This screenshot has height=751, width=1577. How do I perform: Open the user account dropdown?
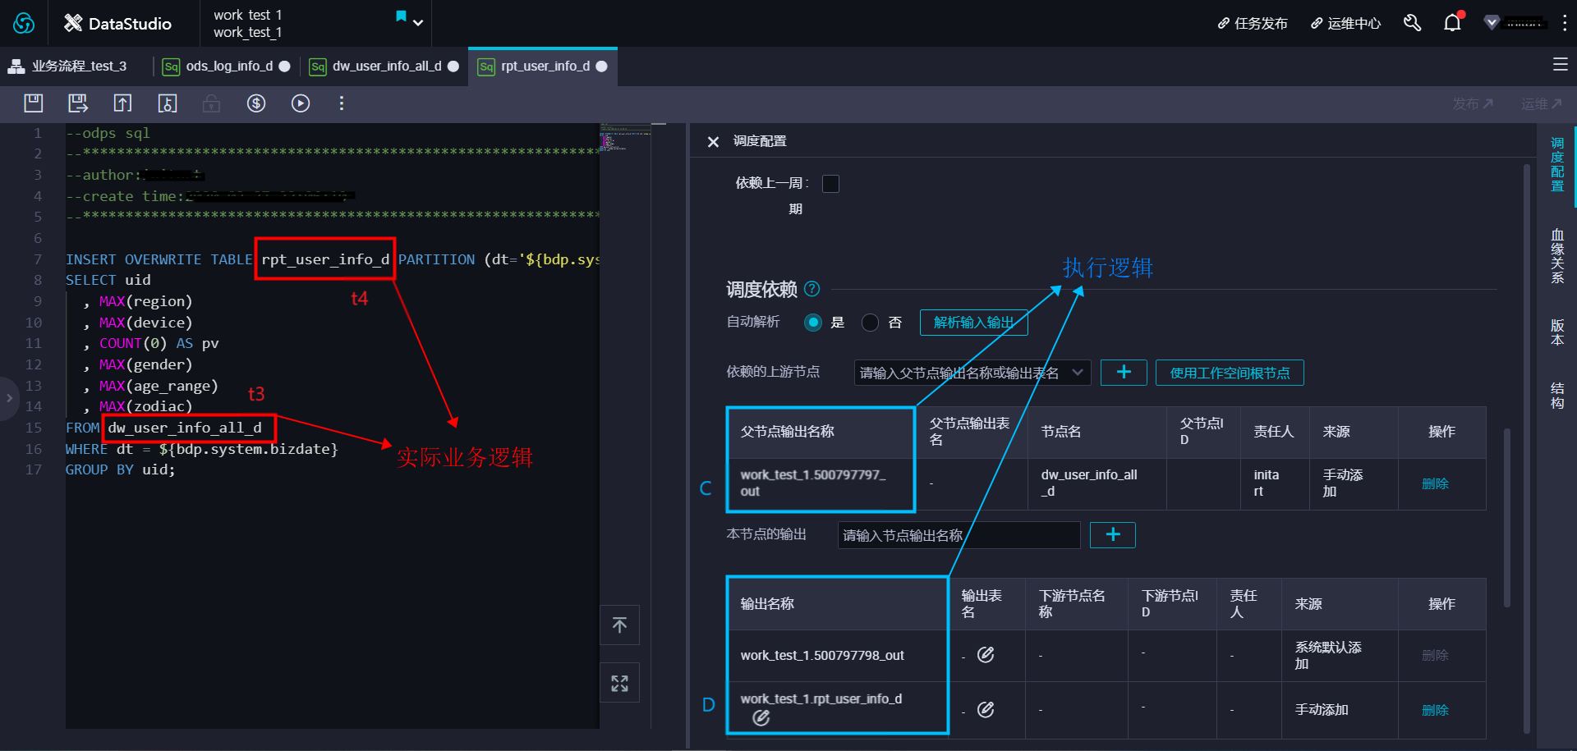click(x=1515, y=23)
